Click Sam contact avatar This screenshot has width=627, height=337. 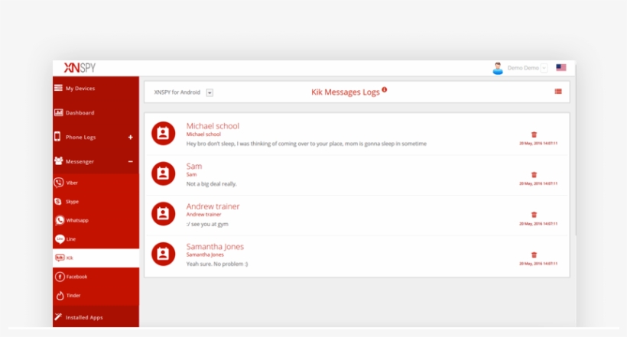point(163,173)
